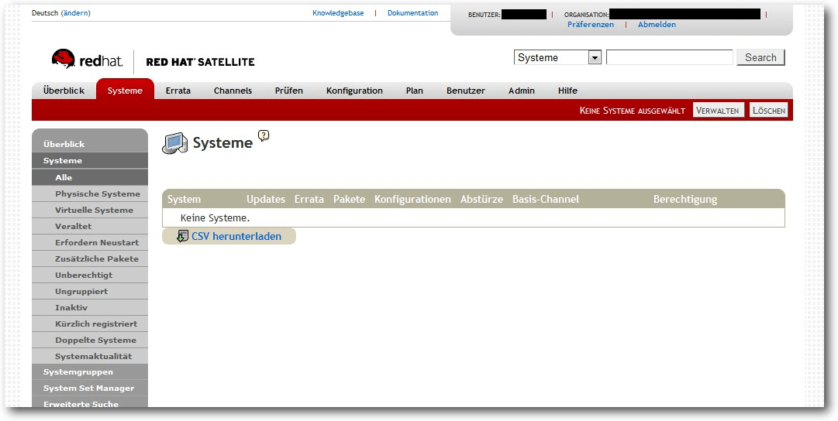Image resolution: width=838 pixels, height=421 pixels.
Task: Click the CSV download icon
Action: tap(183, 236)
